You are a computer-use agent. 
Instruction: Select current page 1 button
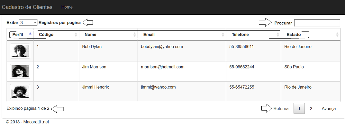(x=299, y=108)
